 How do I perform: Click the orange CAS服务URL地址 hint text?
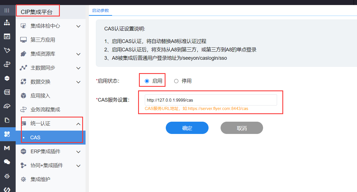197,109
